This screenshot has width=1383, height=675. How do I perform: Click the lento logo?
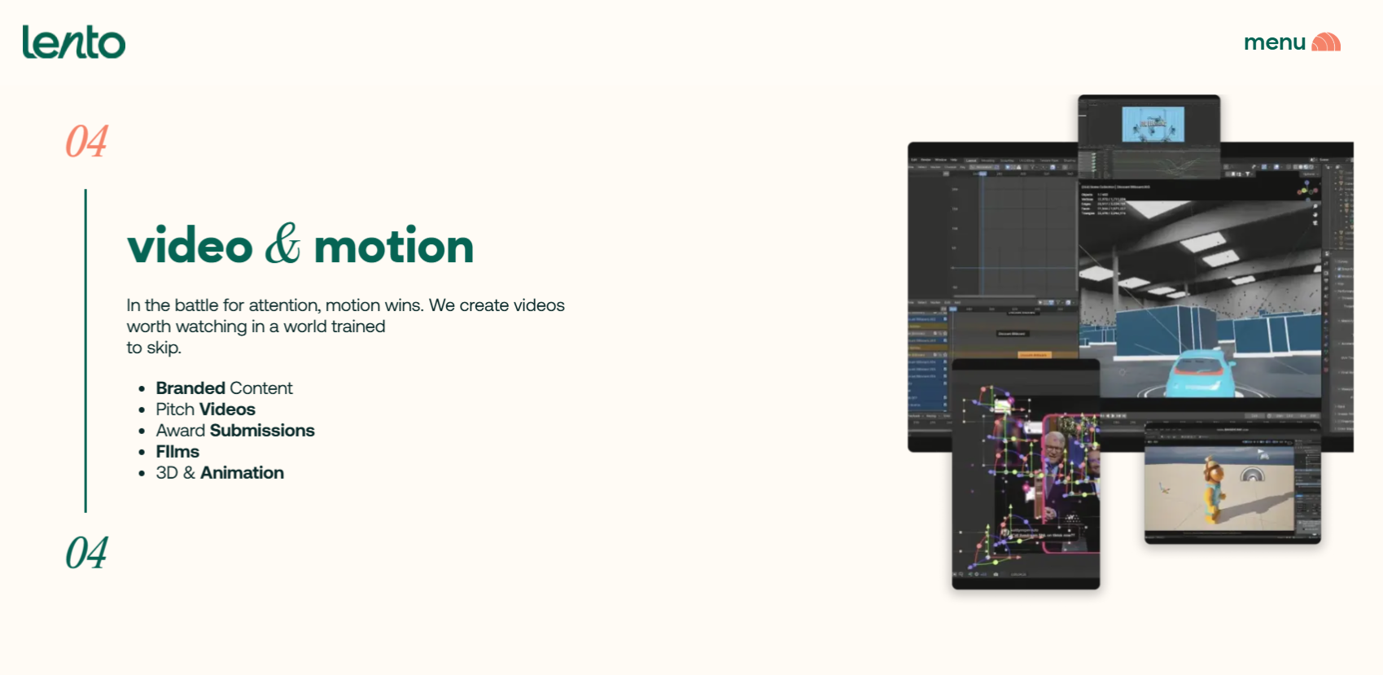coord(74,42)
